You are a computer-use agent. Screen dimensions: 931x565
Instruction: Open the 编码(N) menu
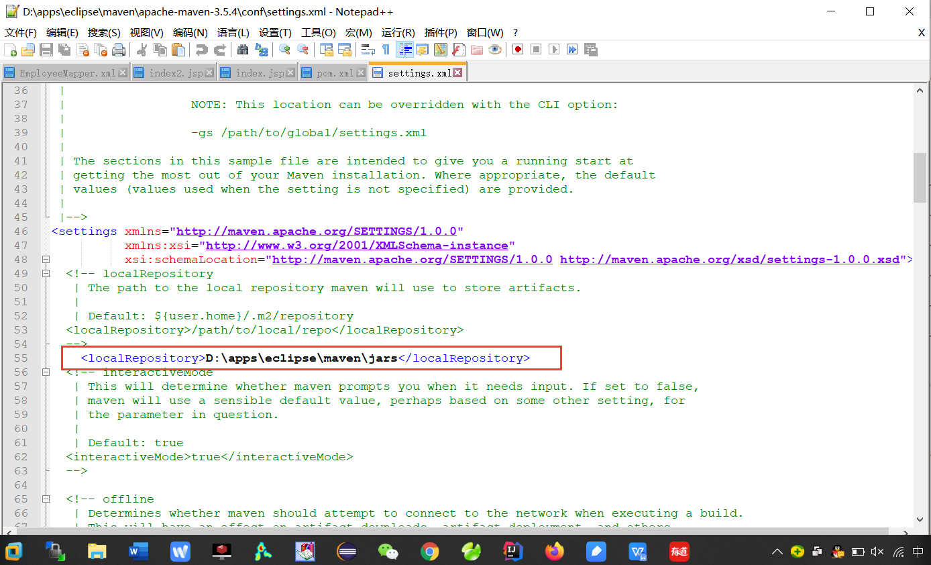[190, 33]
